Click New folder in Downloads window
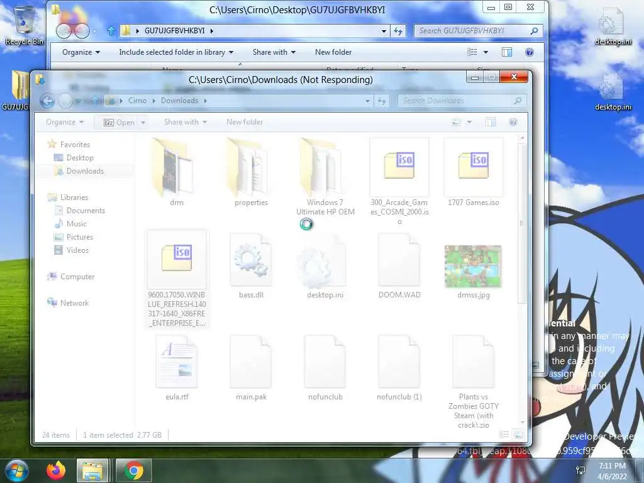Viewport: 644px width, 483px height. [245, 122]
